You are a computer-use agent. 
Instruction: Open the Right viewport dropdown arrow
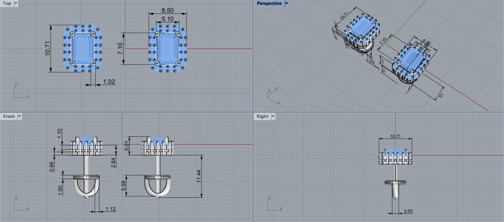273,116
